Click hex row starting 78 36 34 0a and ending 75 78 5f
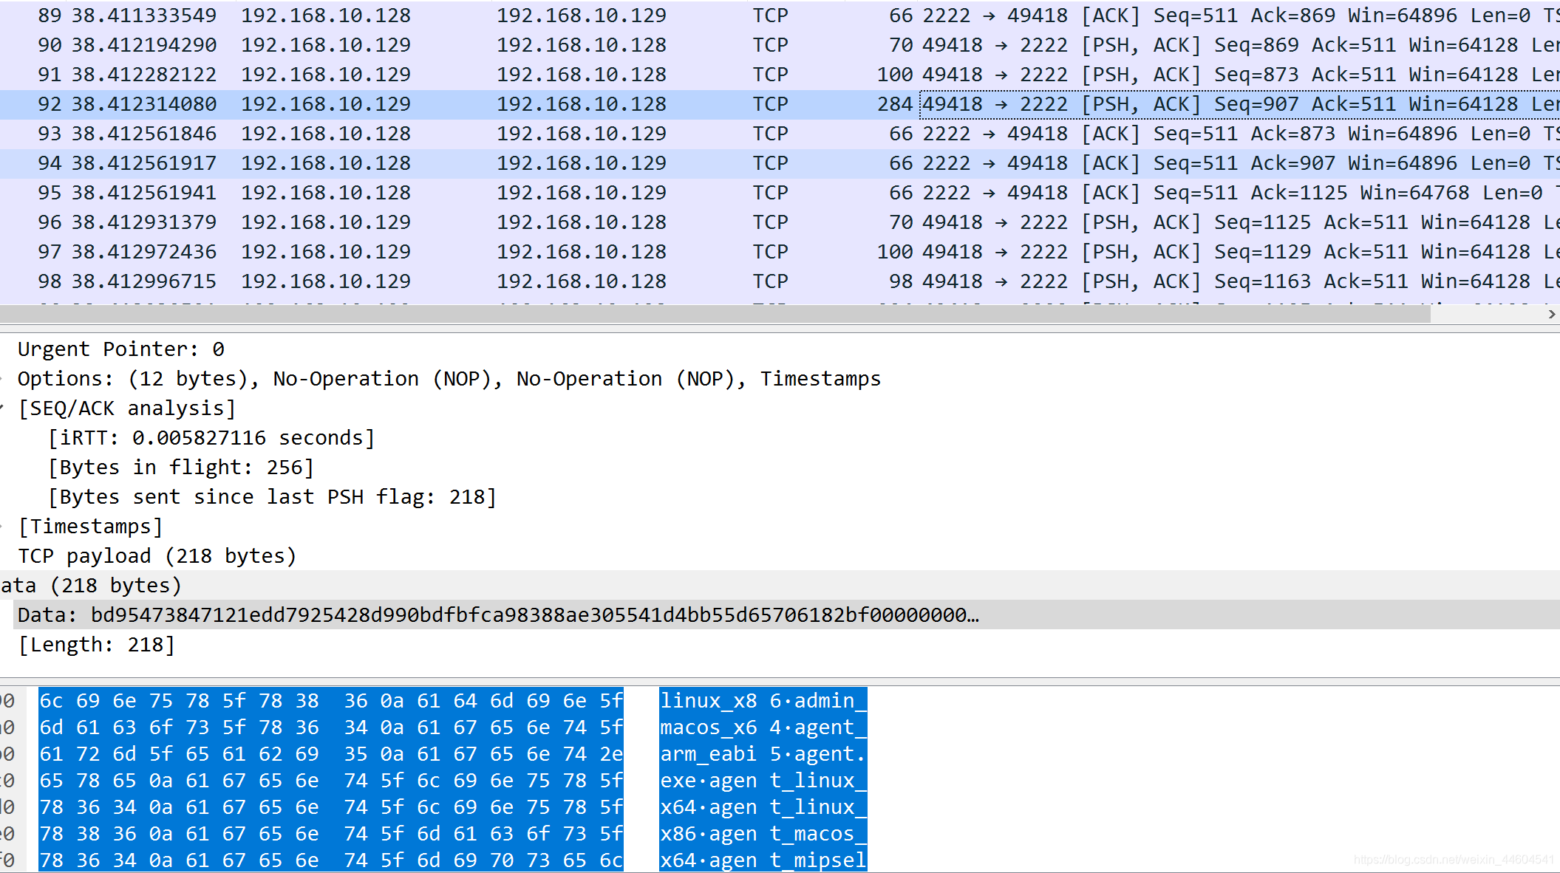The image size is (1560, 873). [x=331, y=807]
